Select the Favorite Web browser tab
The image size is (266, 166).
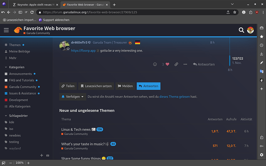(x=84, y=5)
